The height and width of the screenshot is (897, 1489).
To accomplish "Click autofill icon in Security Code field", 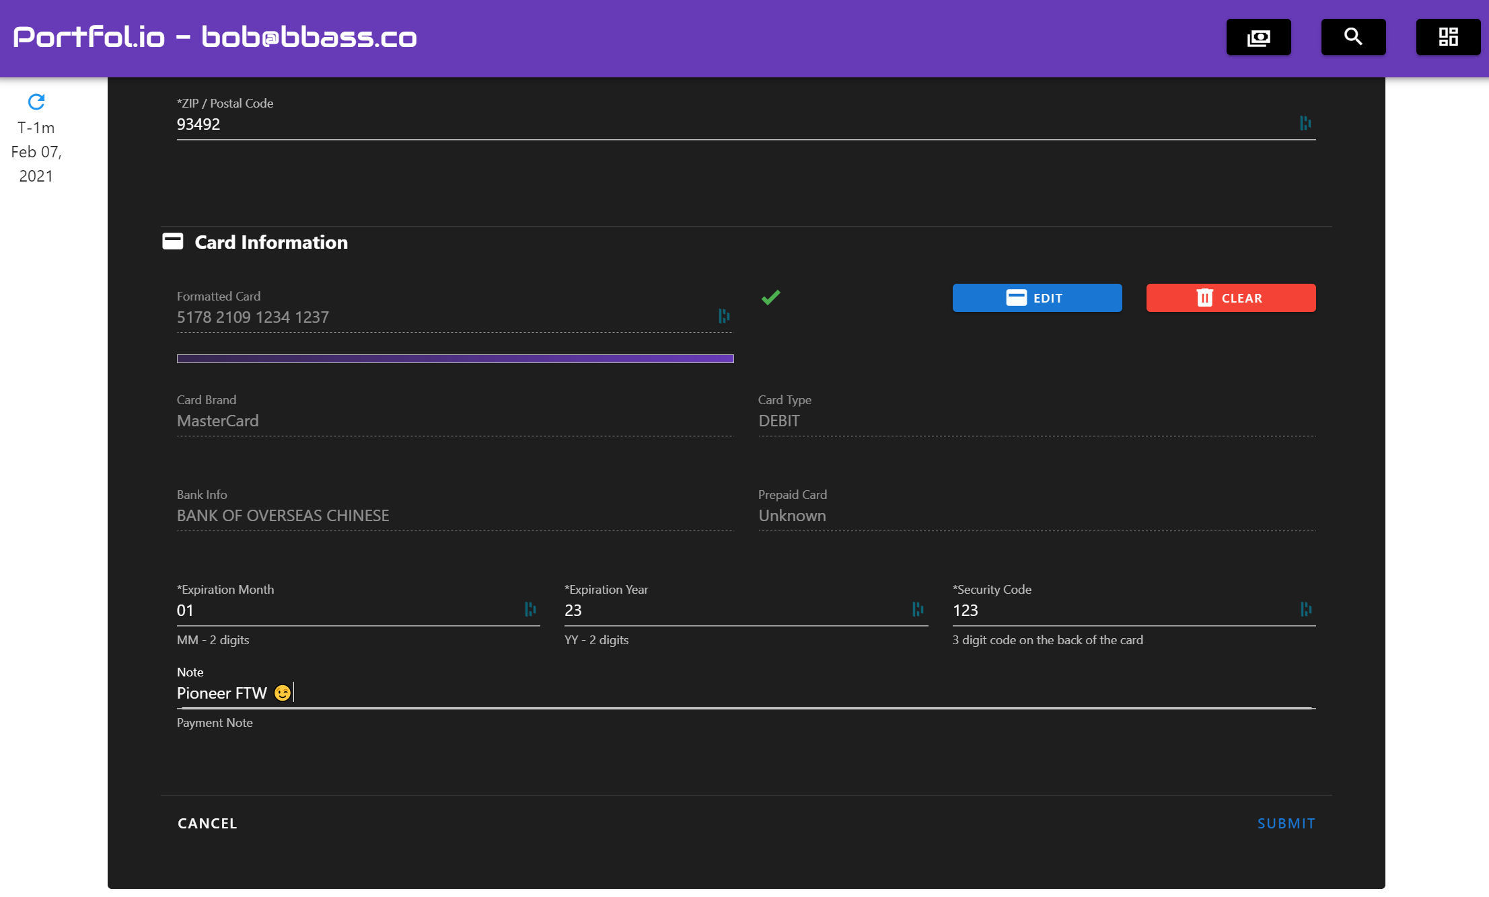I will click(x=1305, y=609).
